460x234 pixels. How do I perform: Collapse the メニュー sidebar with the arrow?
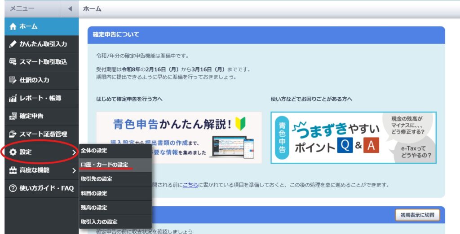point(70,9)
